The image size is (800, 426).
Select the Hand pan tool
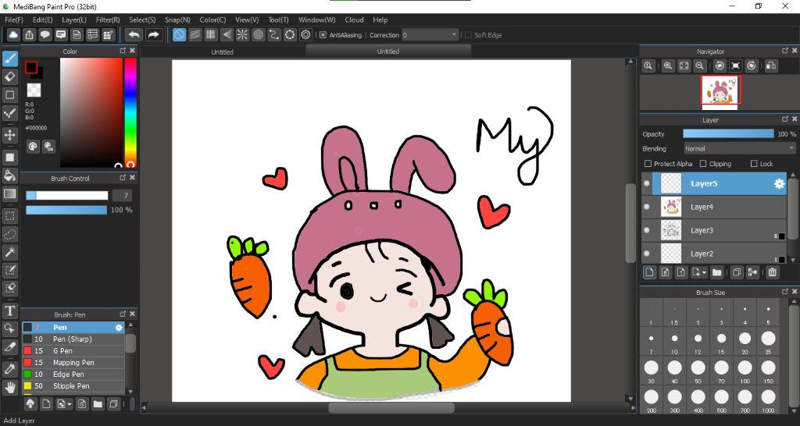point(9,388)
